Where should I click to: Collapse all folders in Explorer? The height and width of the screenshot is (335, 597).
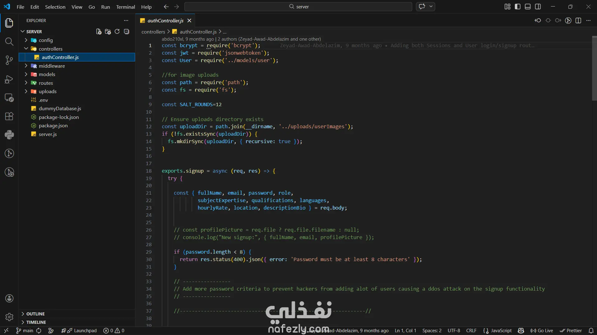127,32
